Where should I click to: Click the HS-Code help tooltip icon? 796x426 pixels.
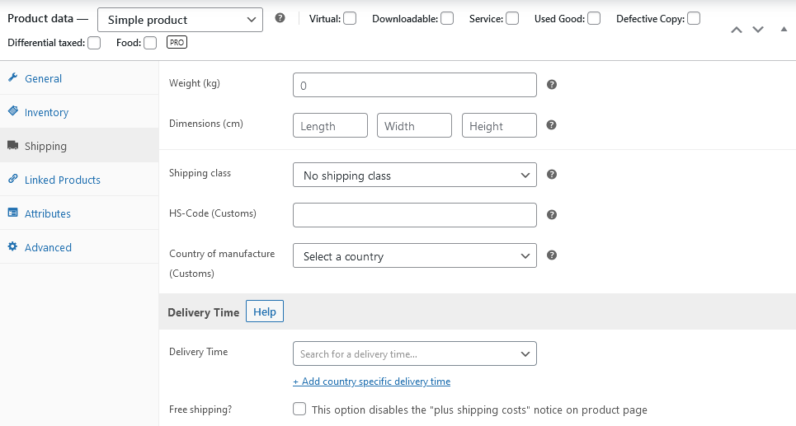pos(552,215)
